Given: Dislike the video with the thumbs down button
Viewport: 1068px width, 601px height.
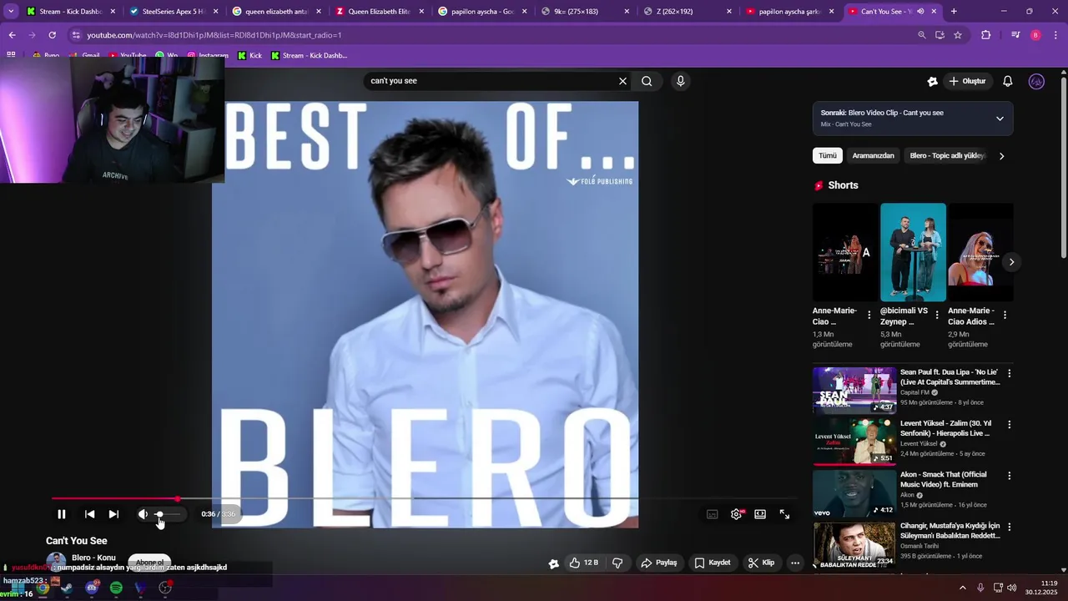Looking at the screenshot, I should [617, 563].
